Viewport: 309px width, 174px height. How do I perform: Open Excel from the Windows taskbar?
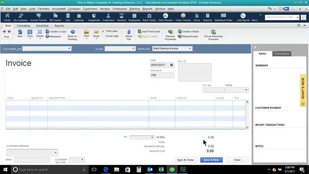pyautogui.click(x=161, y=170)
